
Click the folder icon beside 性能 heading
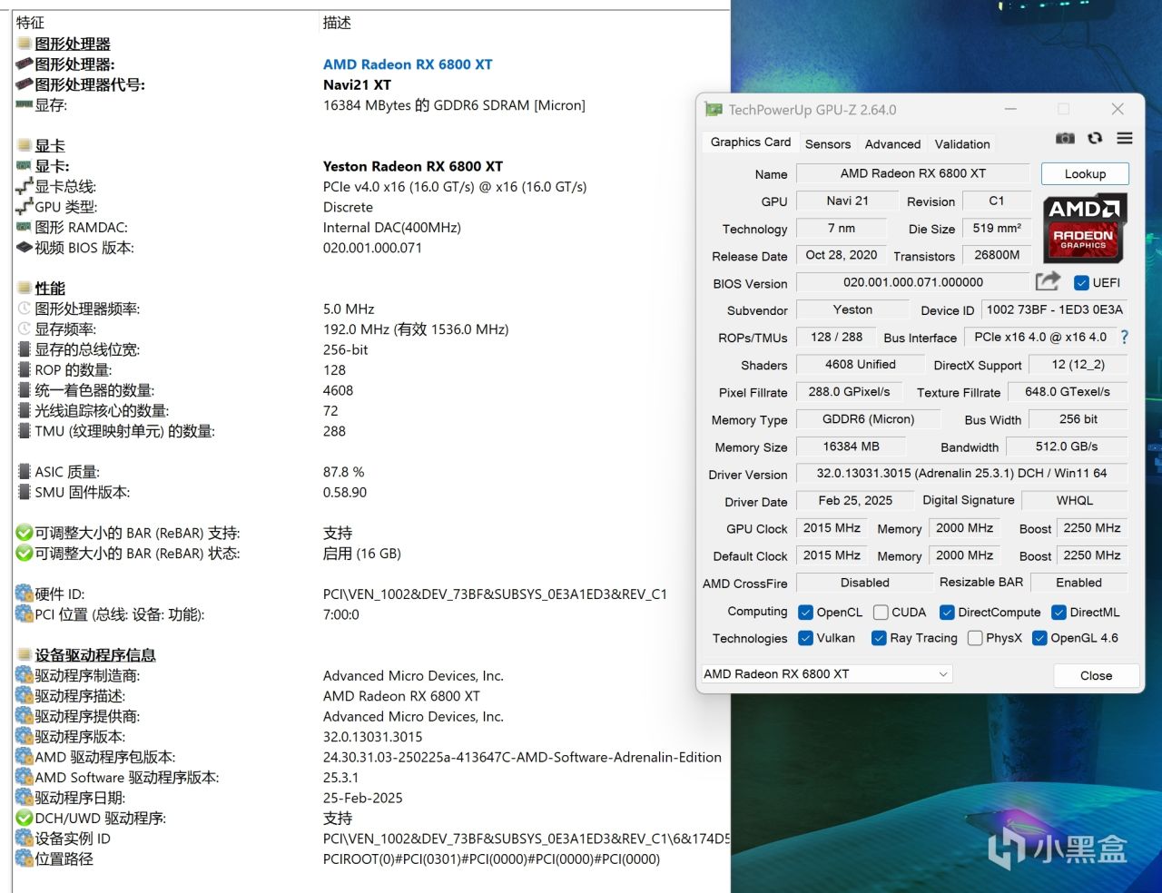pyautogui.click(x=25, y=288)
